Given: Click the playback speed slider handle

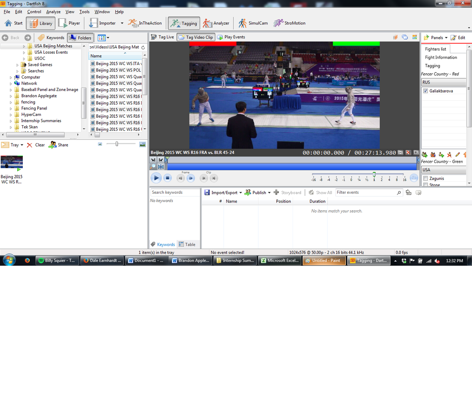Looking at the screenshot, I should [x=374, y=174].
